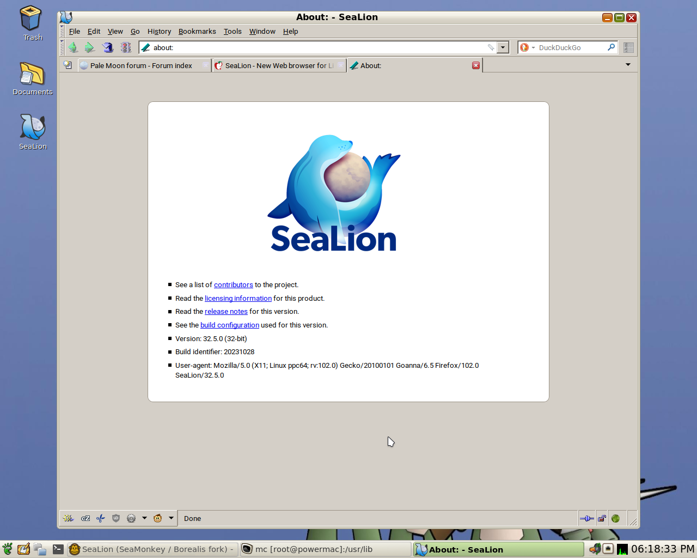Click the online/offline connection plug icon
This screenshot has height=558, width=697.
586,518
